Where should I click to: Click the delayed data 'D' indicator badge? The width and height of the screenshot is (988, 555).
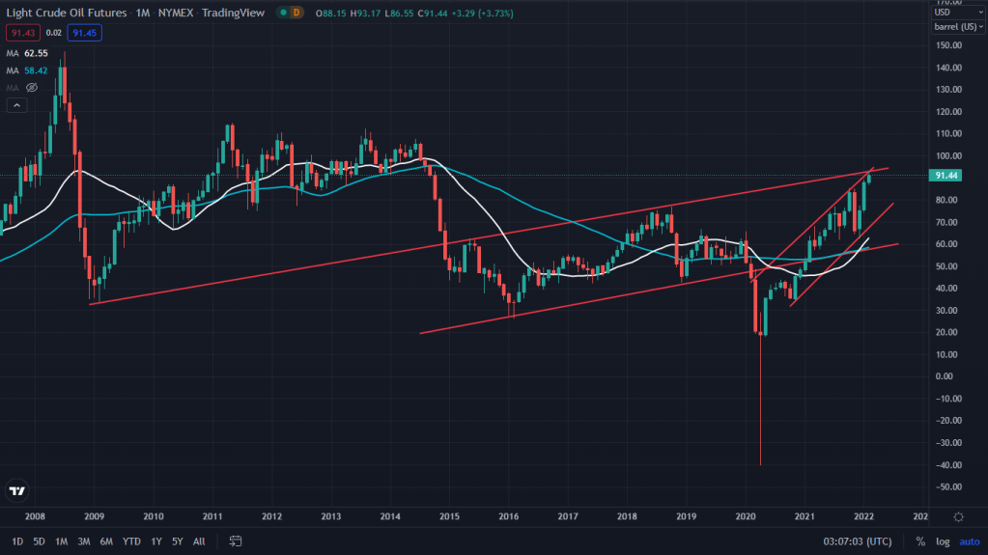click(296, 13)
